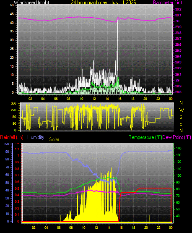Click the blue 'Humidity' legend label
Viewport: 192px width, 233px height.
36,137
